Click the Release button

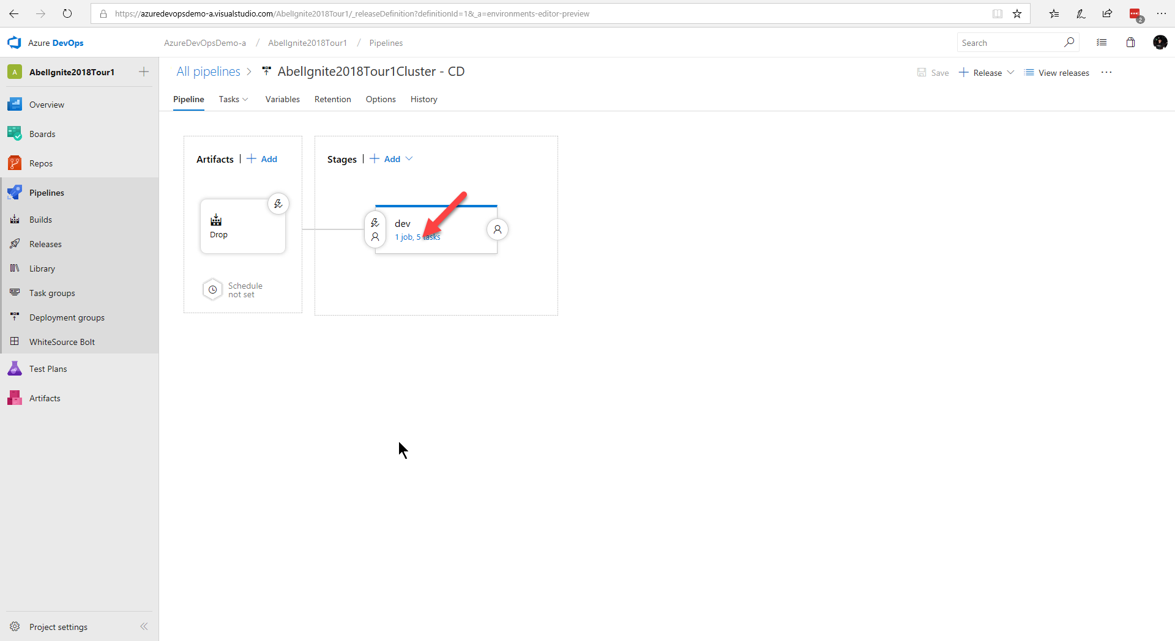(x=980, y=72)
